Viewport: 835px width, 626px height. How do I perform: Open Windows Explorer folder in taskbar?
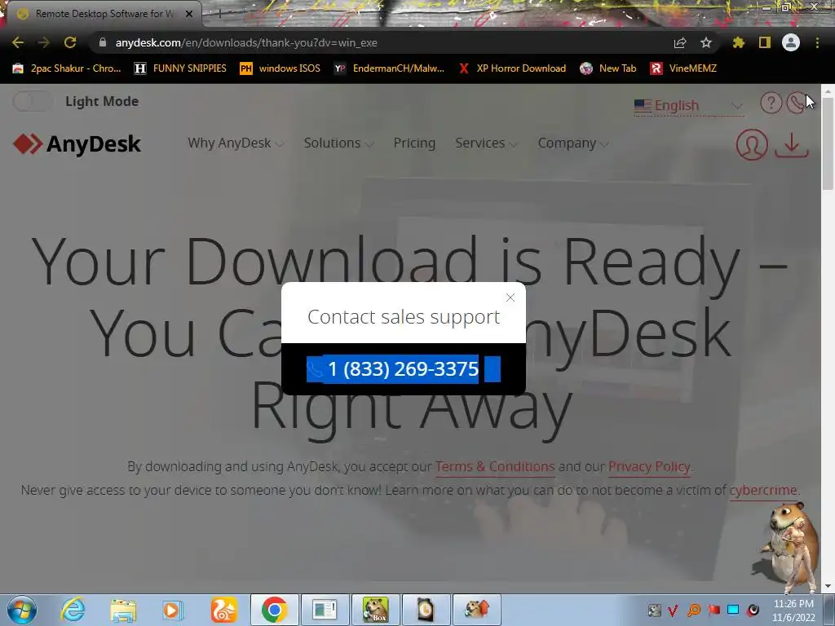(123, 611)
